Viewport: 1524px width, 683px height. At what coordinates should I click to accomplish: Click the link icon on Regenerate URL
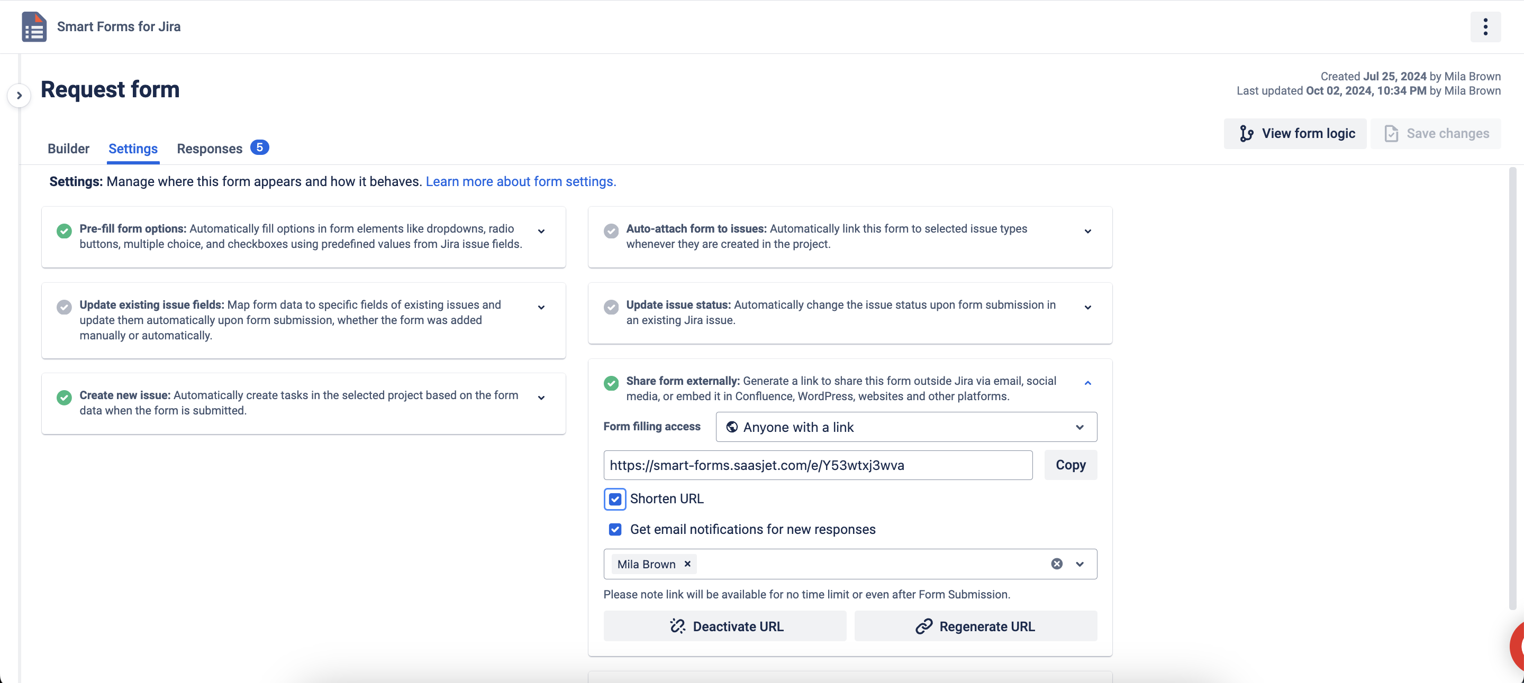[924, 626]
